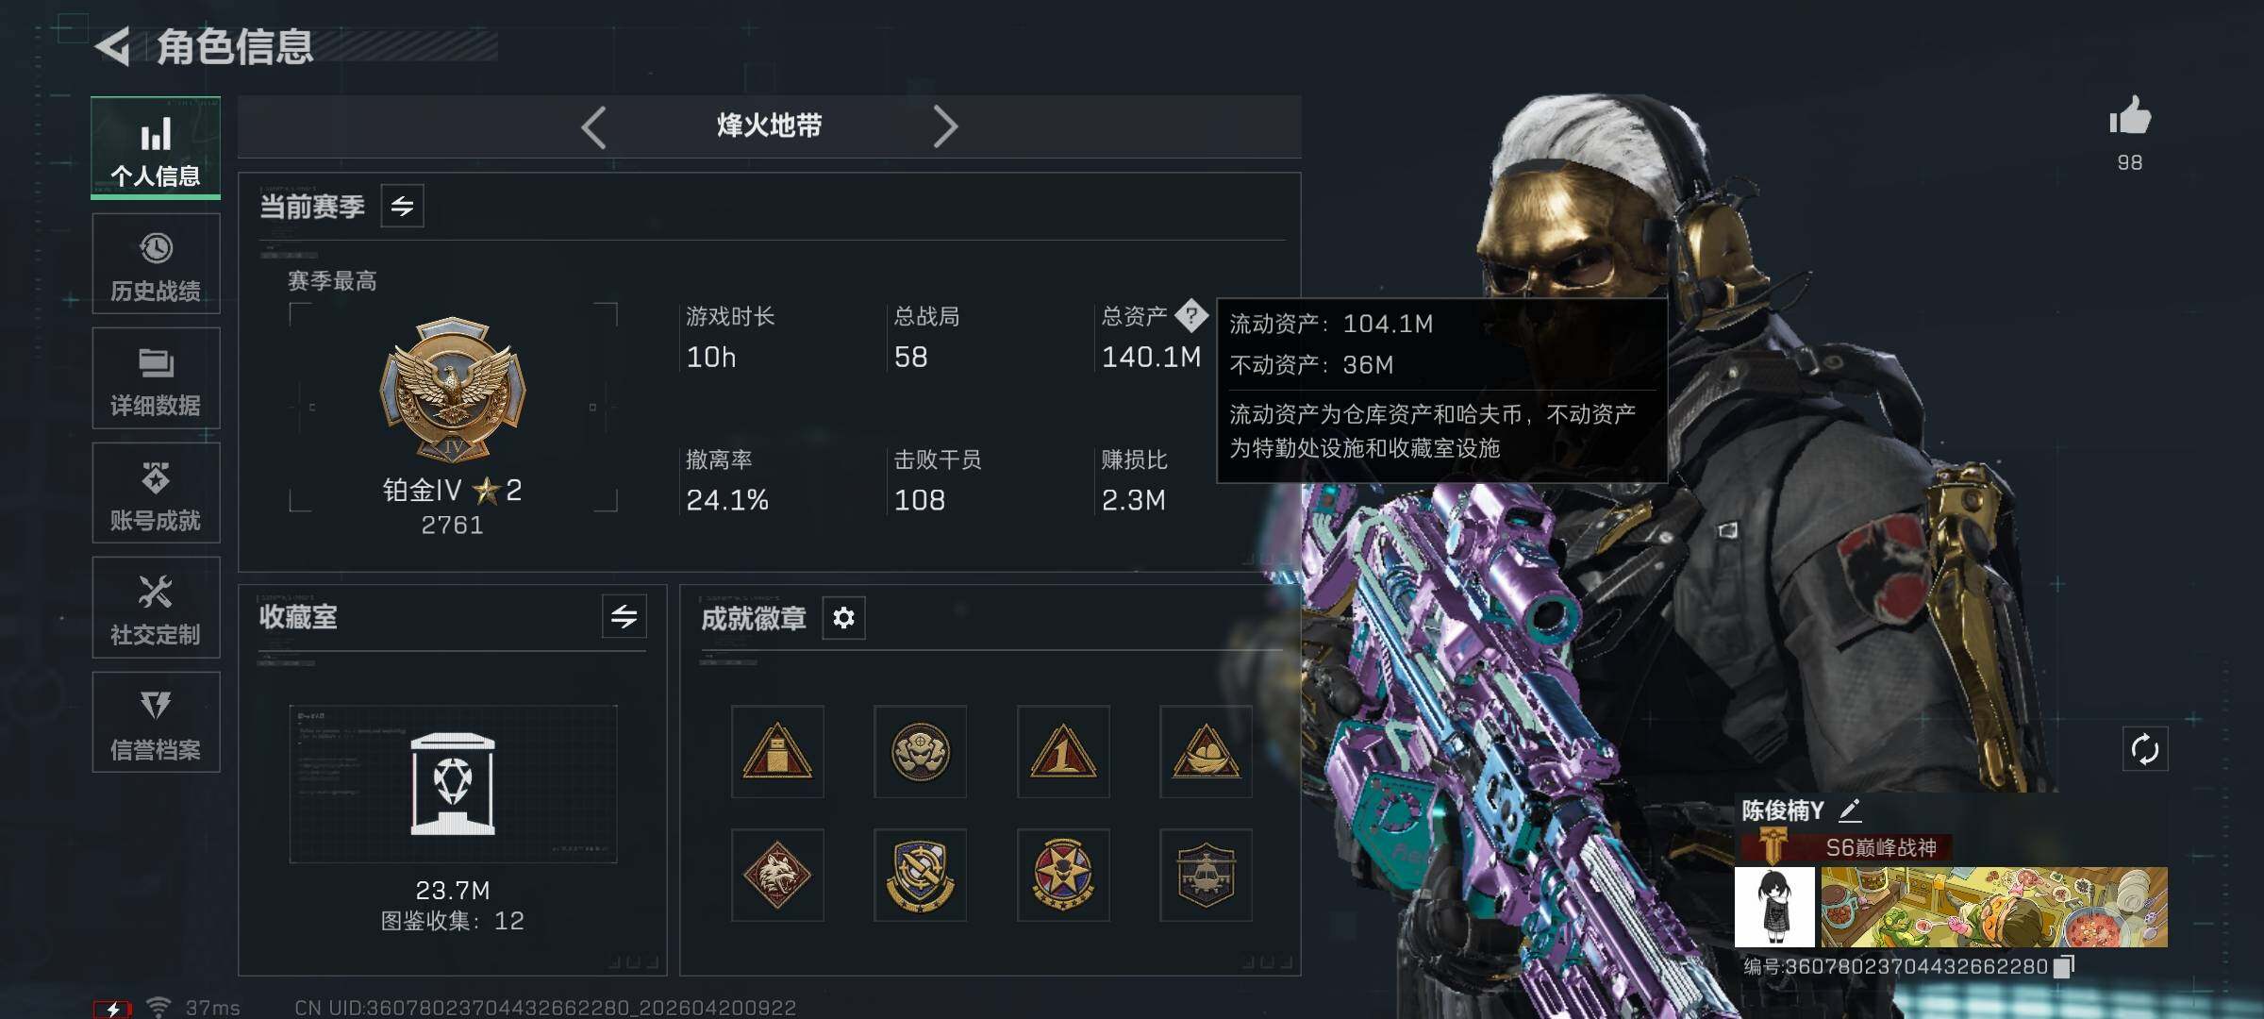Open the 收藏室 display case thumbnail
The height and width of the screenshot is (1019, 2264).
tap(453, 784)
